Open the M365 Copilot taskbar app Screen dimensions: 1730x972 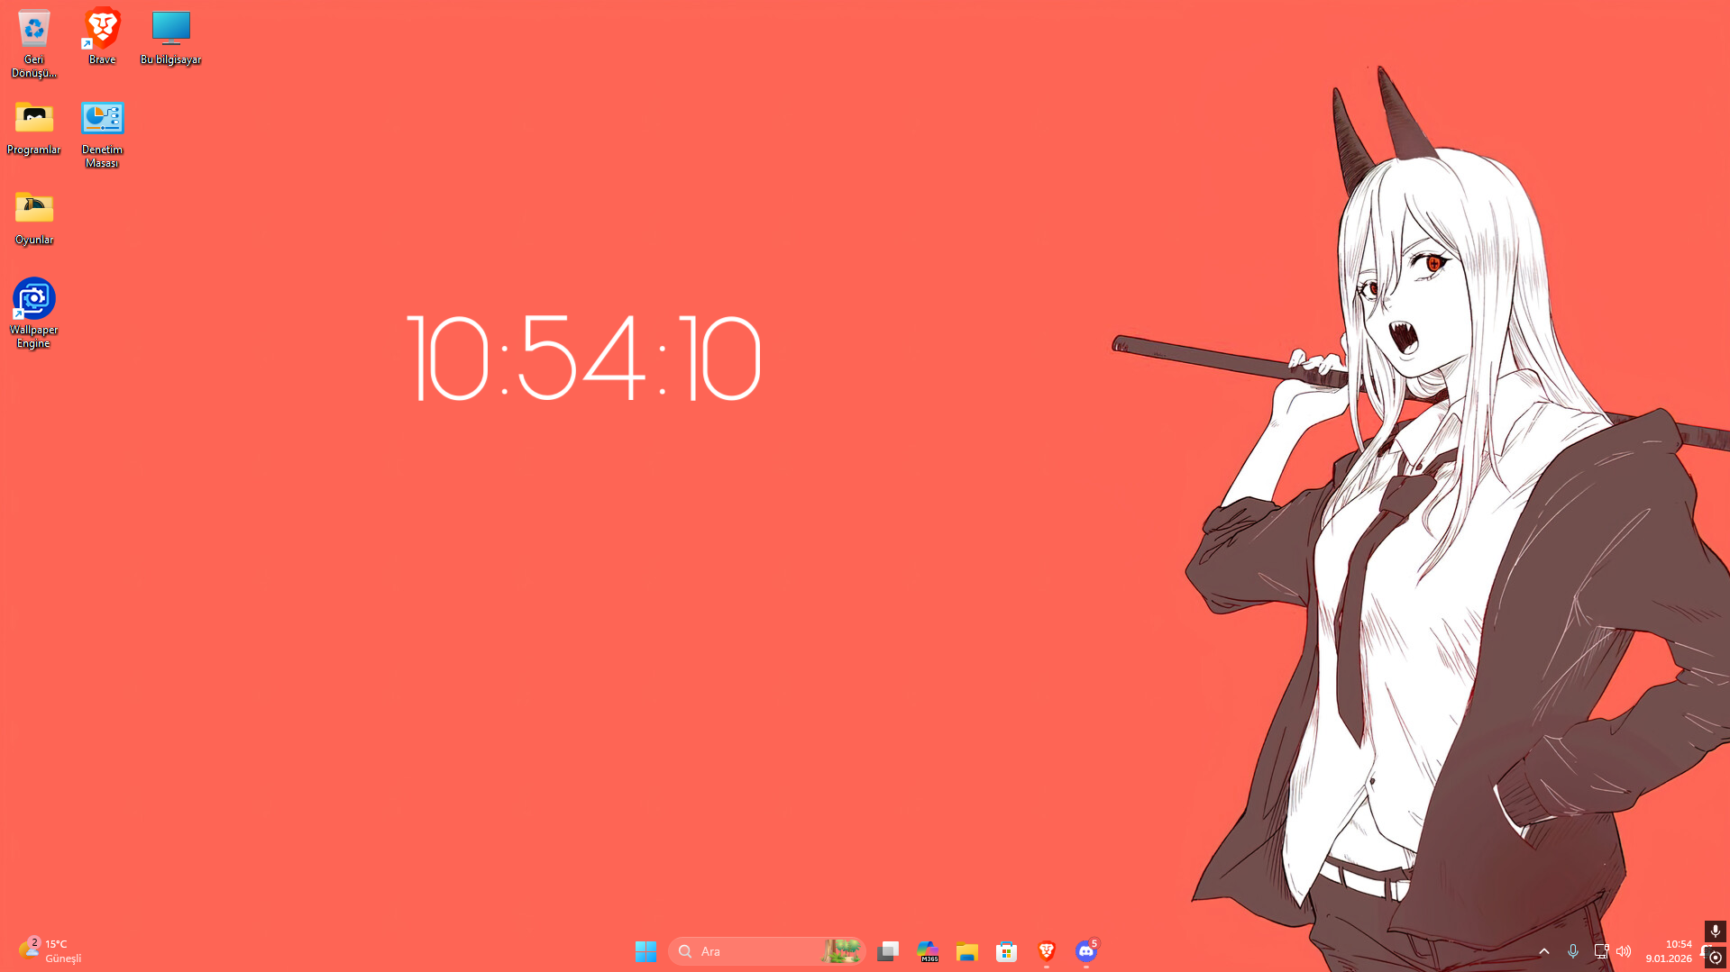pos(928,951)
